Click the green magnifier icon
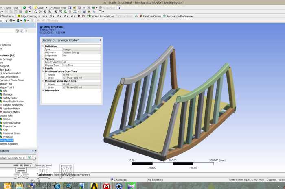The height and width of the screenshot is (189, 285). [65, 12]
